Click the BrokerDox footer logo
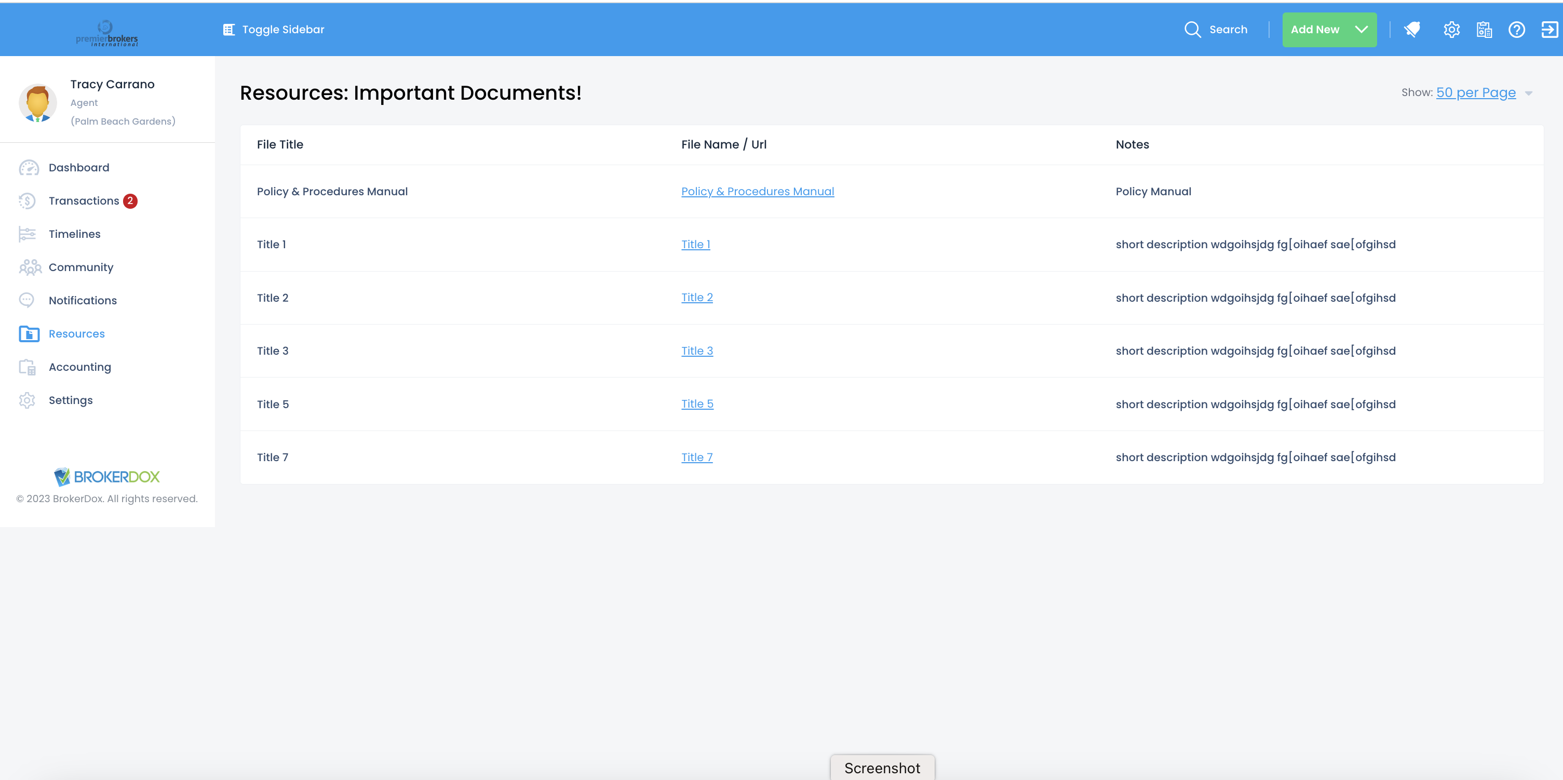This screenshot has height=780, width=1563. pos(107,477)
